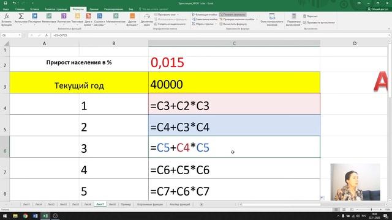The width and height of the screenshot is (392, 220).
Task: Open Recently Used functions list
Action: pyautogui.click(x=34, y=20)
